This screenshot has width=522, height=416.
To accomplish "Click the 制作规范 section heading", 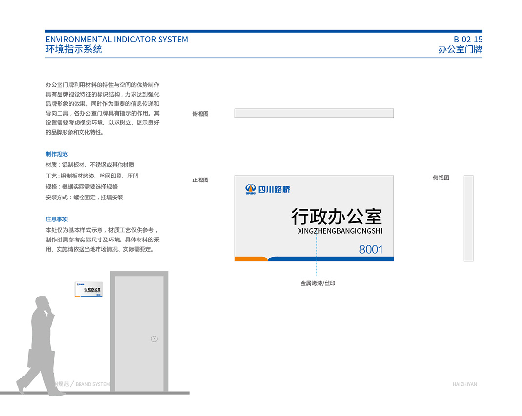I will (x=57, y=154).
